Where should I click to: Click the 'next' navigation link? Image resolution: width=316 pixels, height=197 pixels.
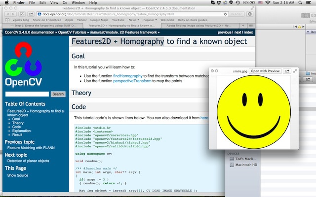(238, 33)
